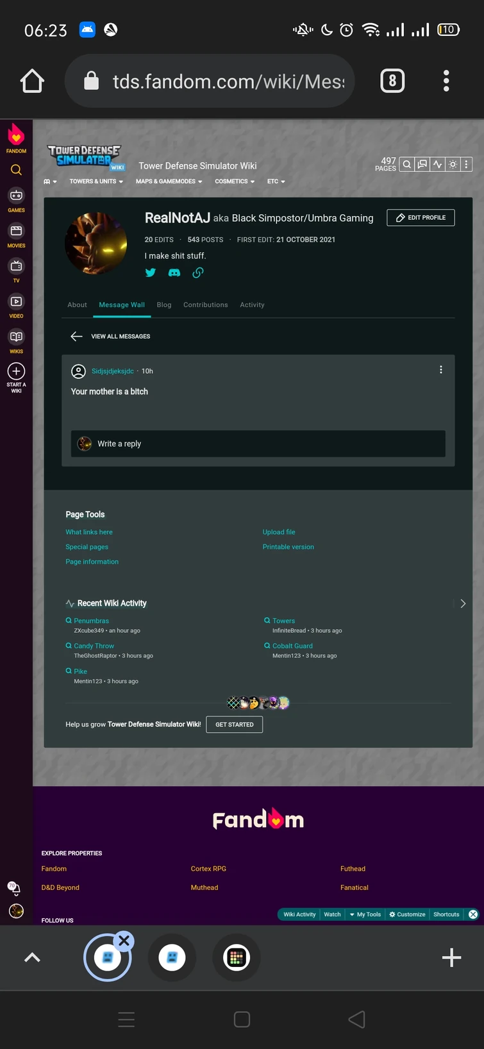Open the Fandom home logo in sidebar
484x1049 pixels.
pos(16,139)
